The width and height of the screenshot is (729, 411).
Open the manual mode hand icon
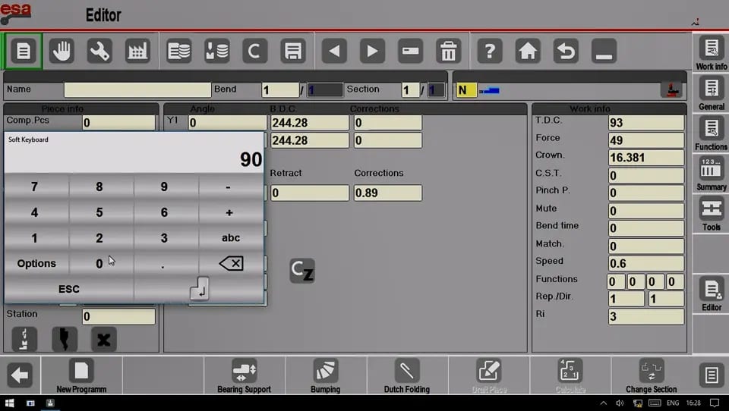click(x=62, y=51)
